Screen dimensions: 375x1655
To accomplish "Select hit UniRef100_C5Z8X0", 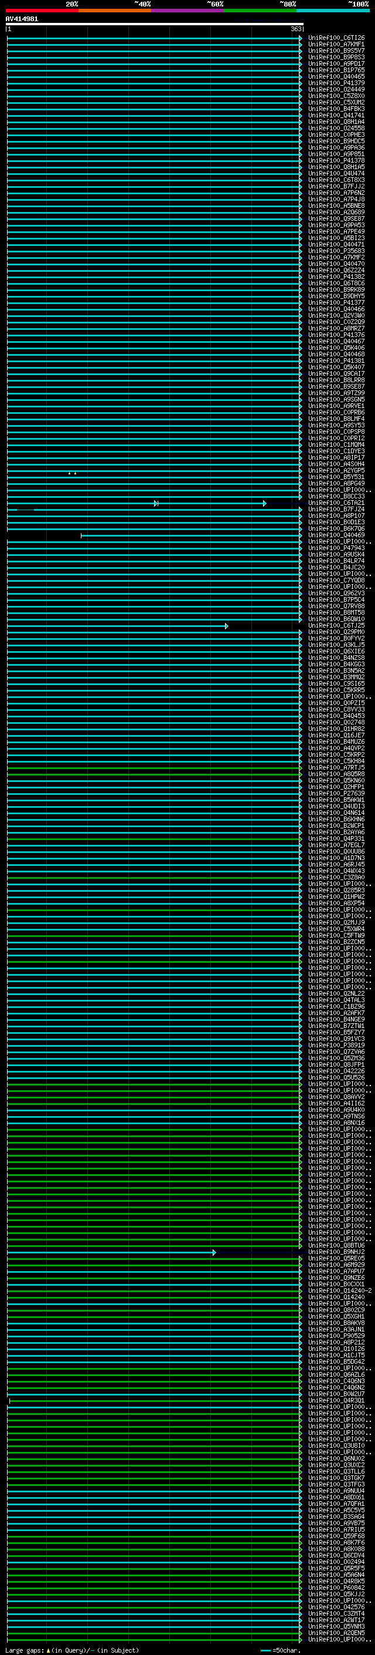I will [336, 96].
